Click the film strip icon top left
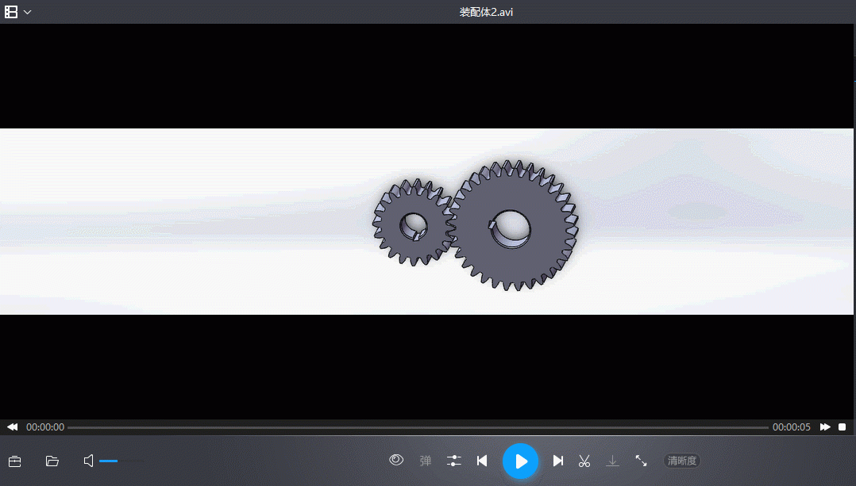The width and height of the screenshot is (856, 486). click(x=10, y=11)
